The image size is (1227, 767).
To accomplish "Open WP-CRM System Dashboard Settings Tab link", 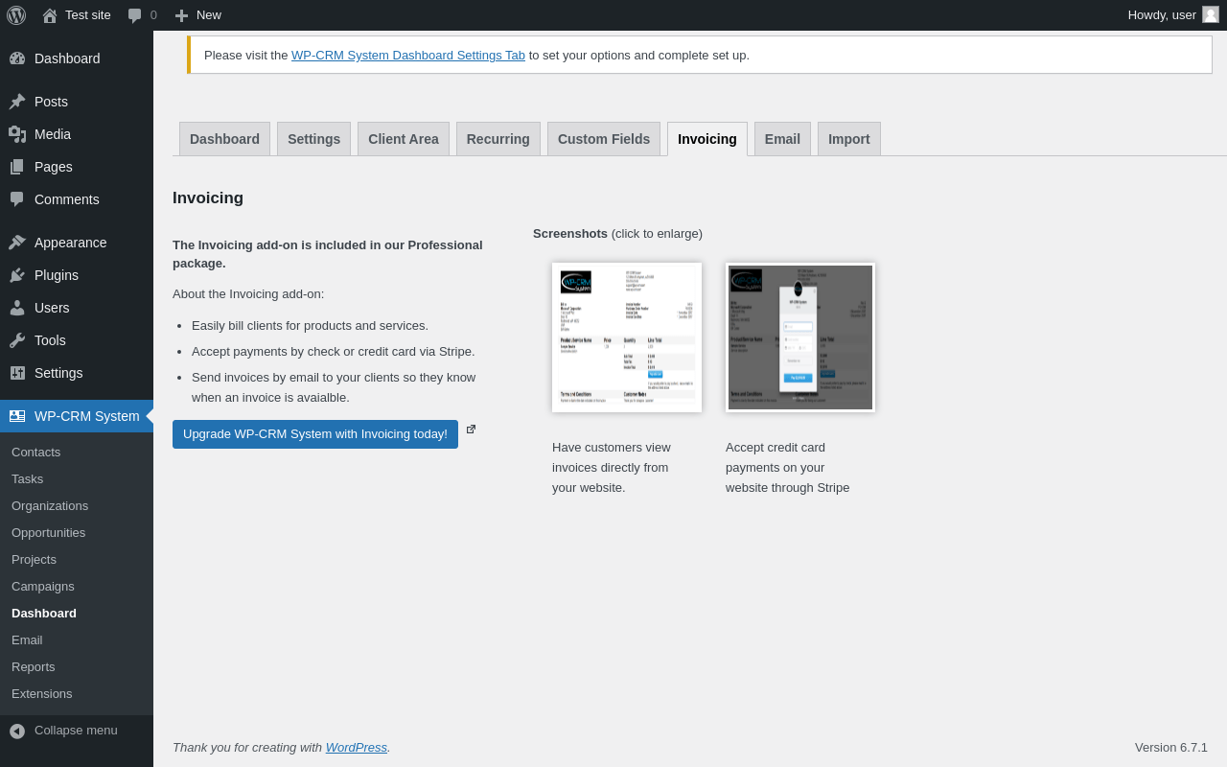I will click(408, 56).
